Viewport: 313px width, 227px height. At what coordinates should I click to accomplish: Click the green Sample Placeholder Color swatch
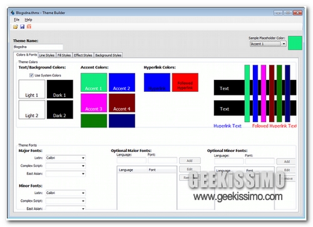click(x=295, y=43)
